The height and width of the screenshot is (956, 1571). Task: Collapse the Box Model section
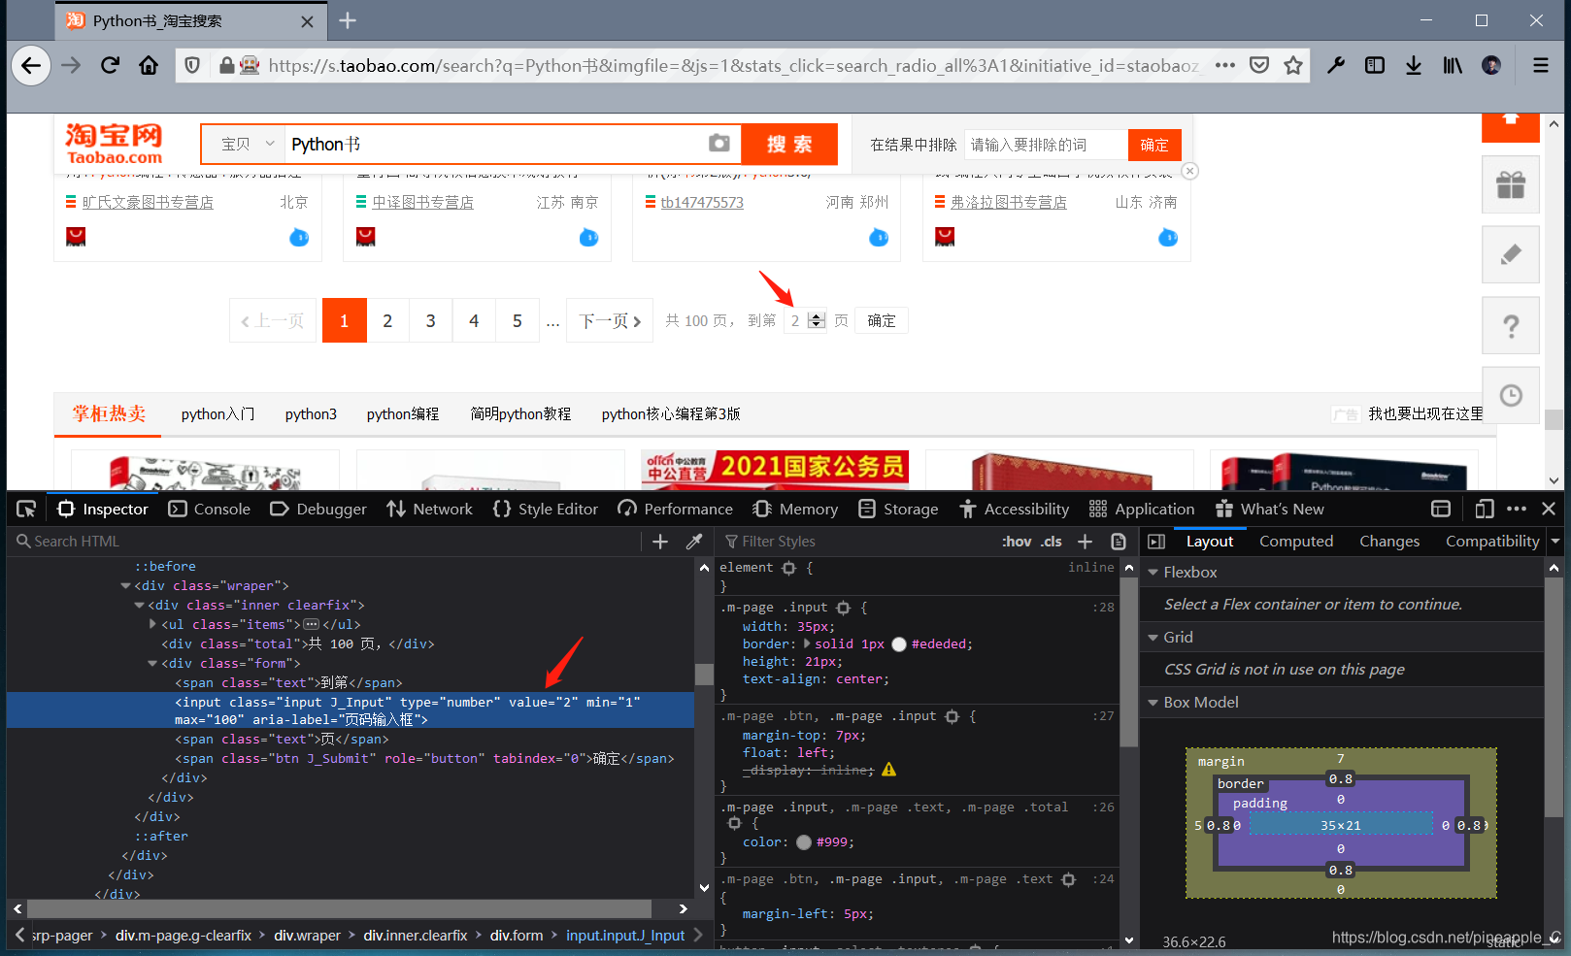pyautogui.click(x=1153, y=703)
